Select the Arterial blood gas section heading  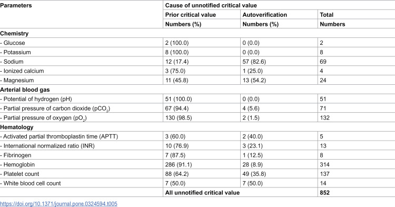coord(25,90)
